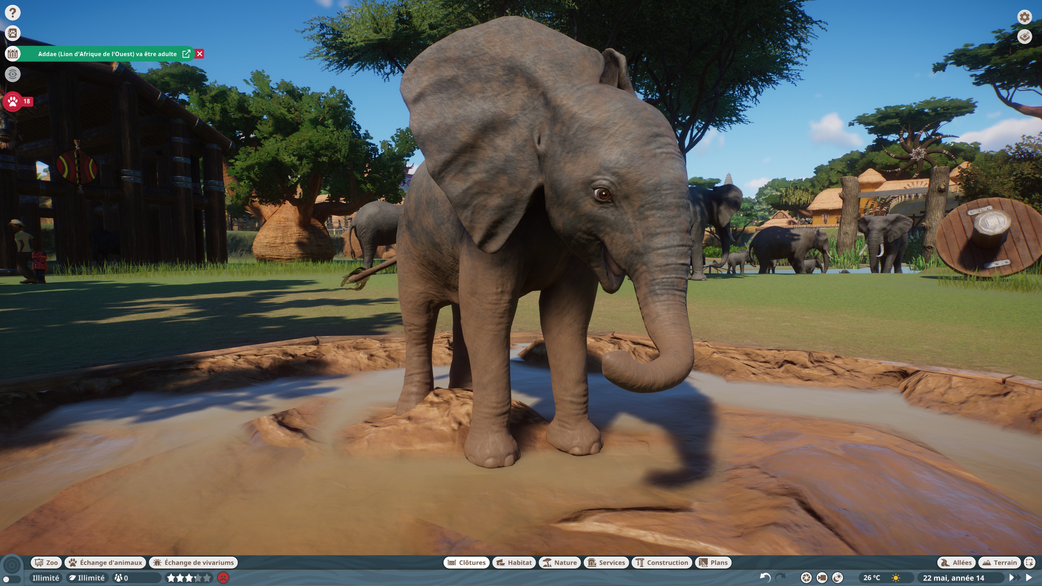
Task: Open the camera shutter photo mode icon
Action: tap(806, 578)
